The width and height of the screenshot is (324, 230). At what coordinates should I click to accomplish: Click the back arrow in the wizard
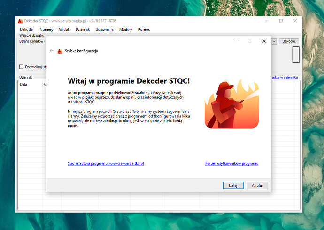coord(52,51)
